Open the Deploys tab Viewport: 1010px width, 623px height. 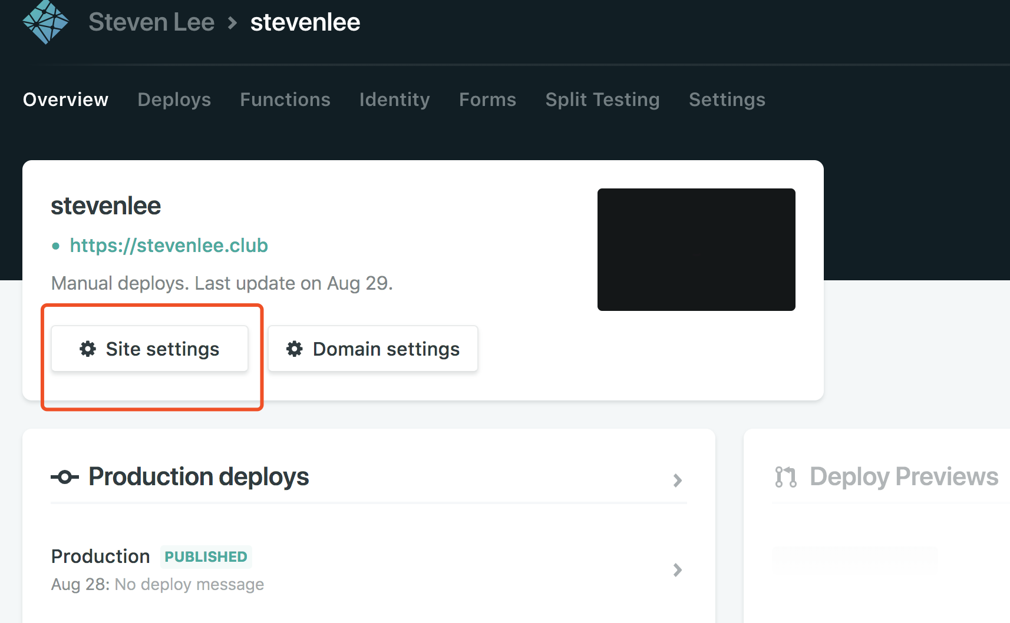point(174,100)
